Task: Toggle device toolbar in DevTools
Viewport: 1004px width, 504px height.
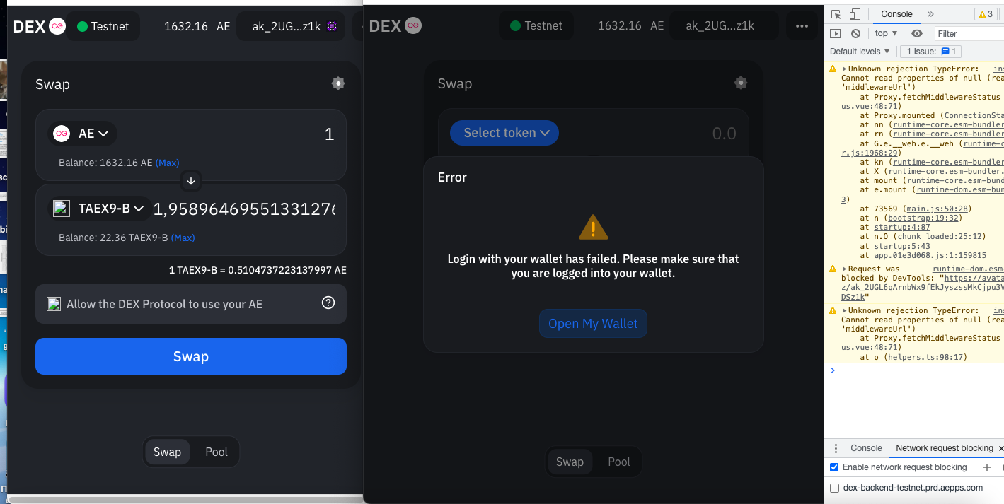Action: click(855, 14)
